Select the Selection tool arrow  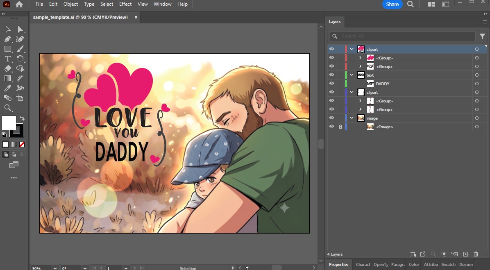(x=8, y=29)
